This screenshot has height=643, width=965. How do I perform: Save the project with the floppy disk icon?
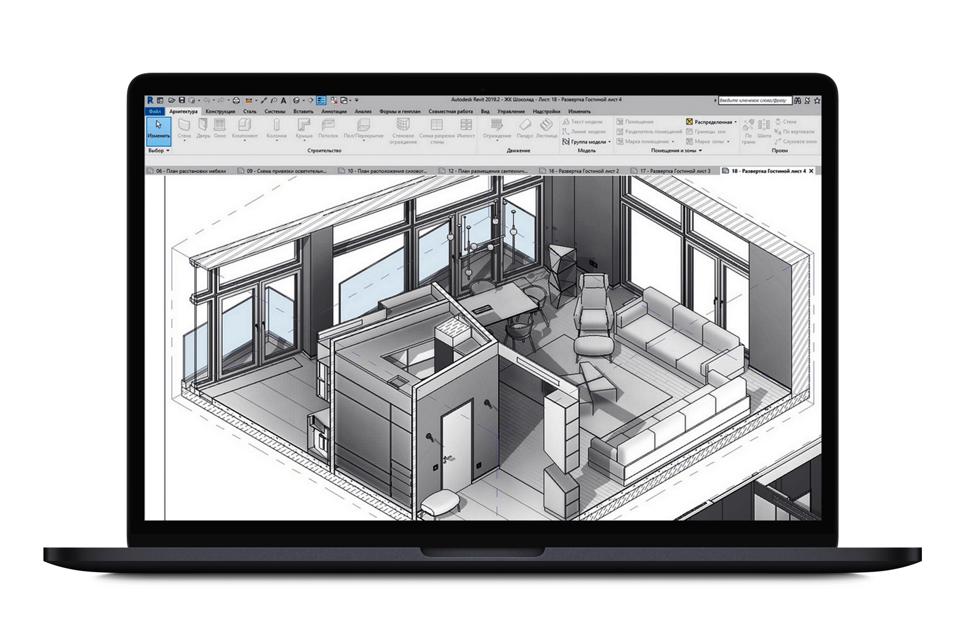(182, 100)
